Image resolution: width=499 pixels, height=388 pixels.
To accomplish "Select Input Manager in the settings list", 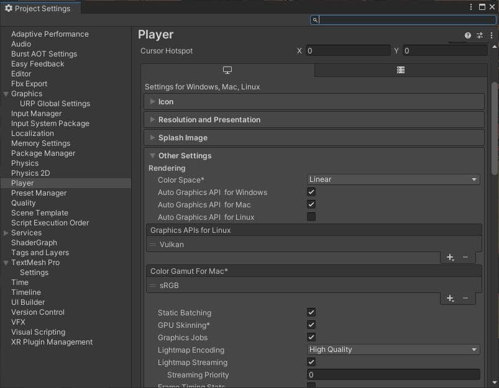I will click(36, 114).
